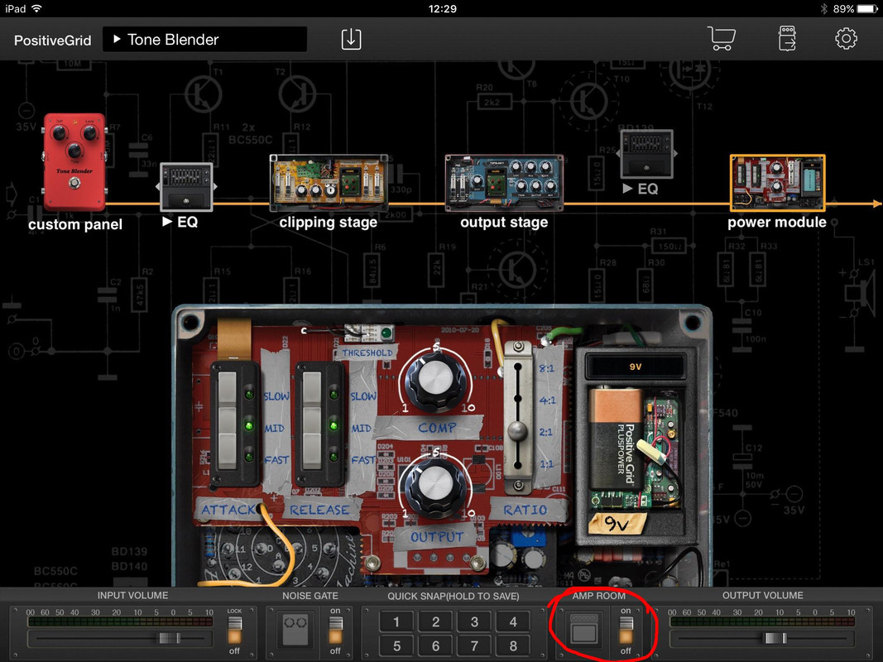
Task: Select quick snap slot 2
Action: pos(436,621)
